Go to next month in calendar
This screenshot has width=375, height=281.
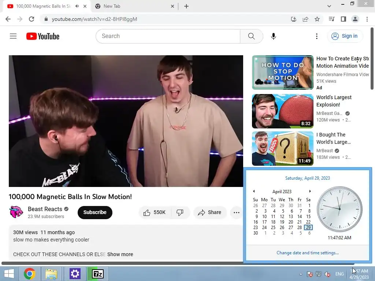coord(310,191)
